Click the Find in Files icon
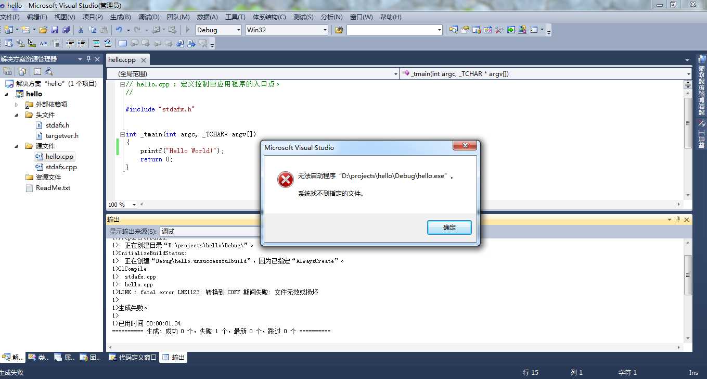 pyautogui.click(x=339, y=30)
